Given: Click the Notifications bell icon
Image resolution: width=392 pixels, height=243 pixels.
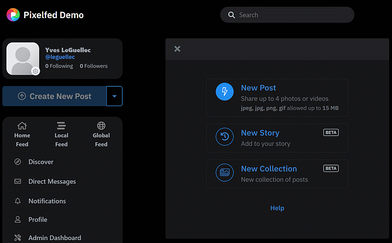Looking at the screenshot, I should pyautogui.click(x=18, y=201).
